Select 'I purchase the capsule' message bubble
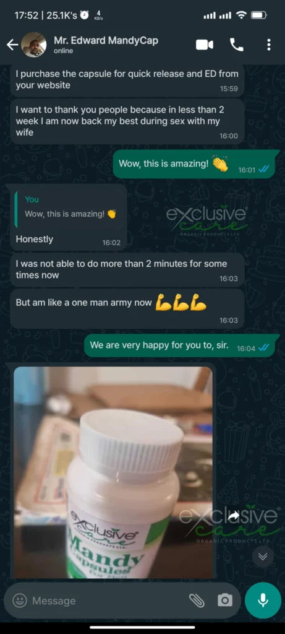 127,80
